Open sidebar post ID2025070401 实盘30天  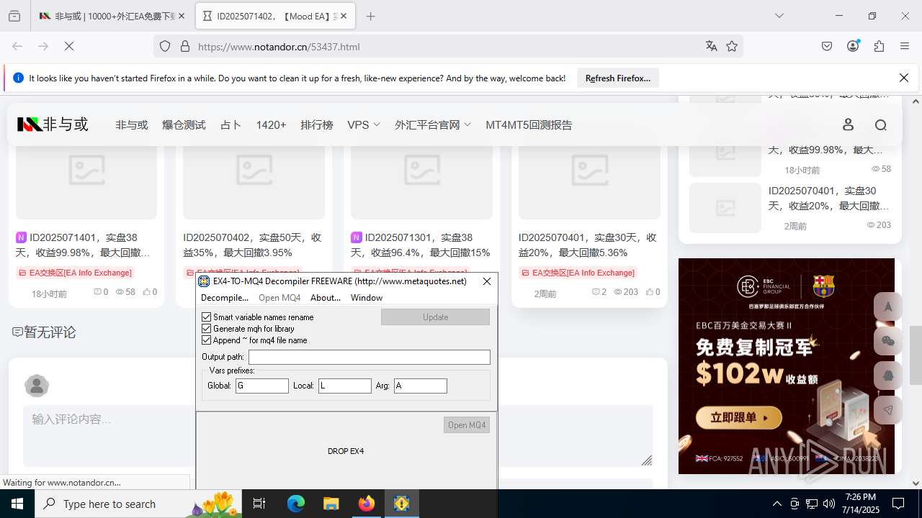coord(828,198)
